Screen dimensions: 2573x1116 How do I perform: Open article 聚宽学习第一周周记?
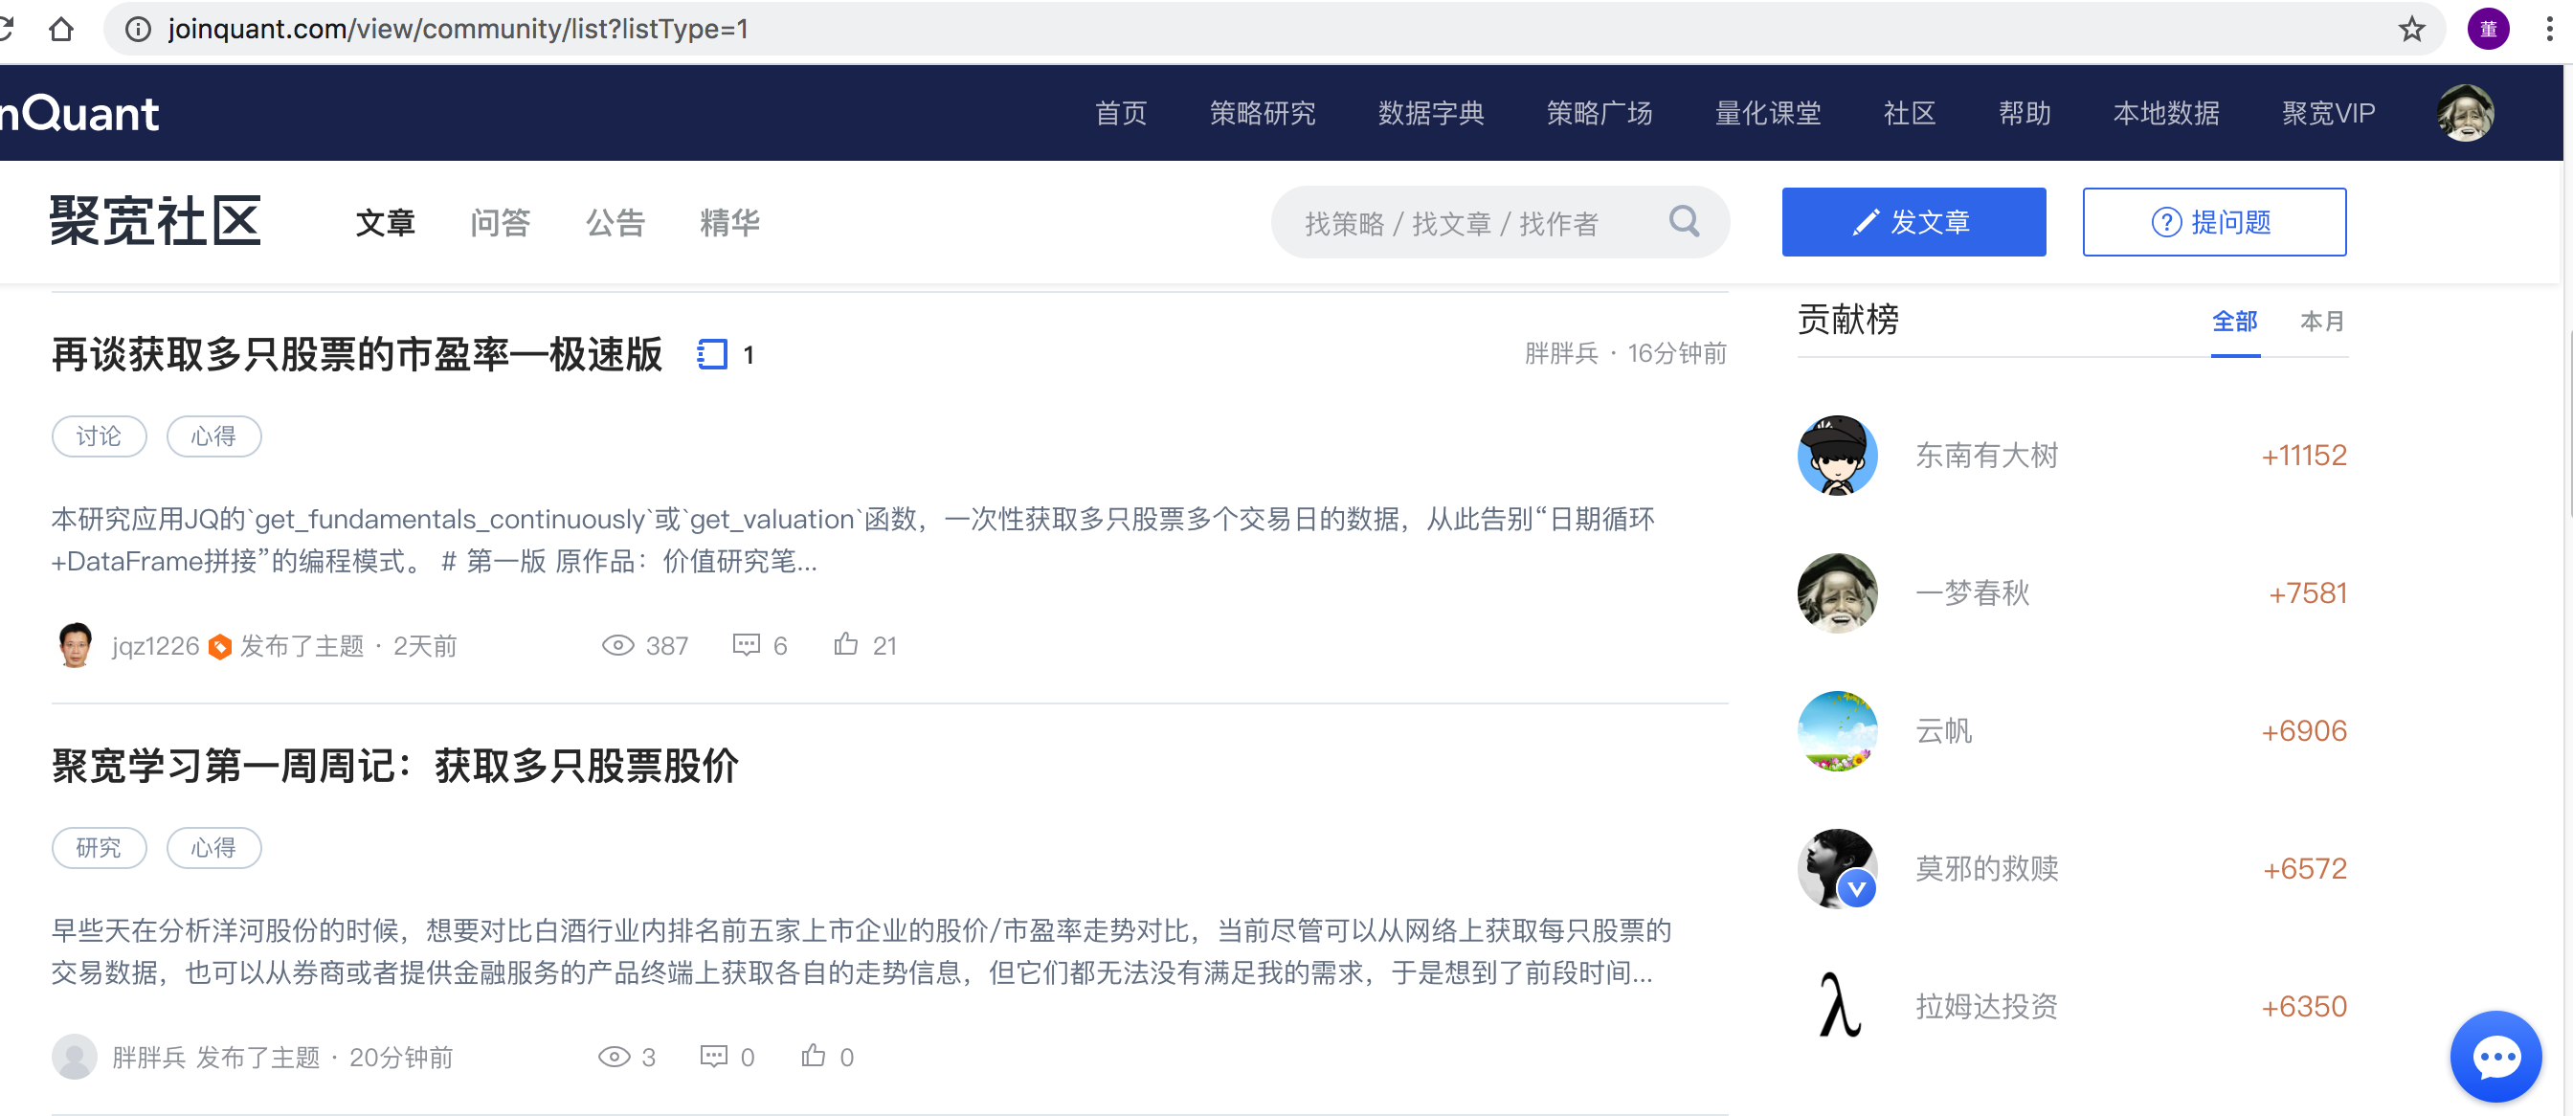click(x=394, y=767)
